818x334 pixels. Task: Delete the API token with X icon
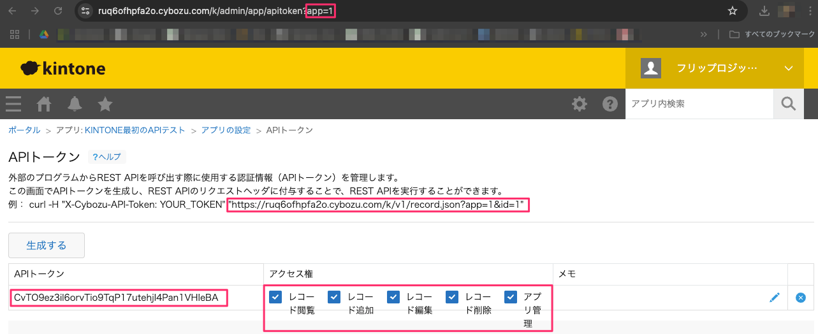point(801,297)
